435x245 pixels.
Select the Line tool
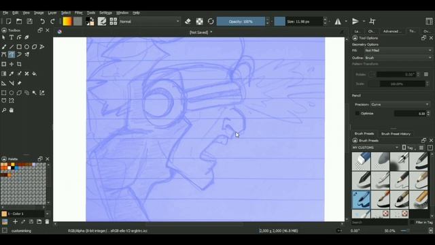(12, 47)
